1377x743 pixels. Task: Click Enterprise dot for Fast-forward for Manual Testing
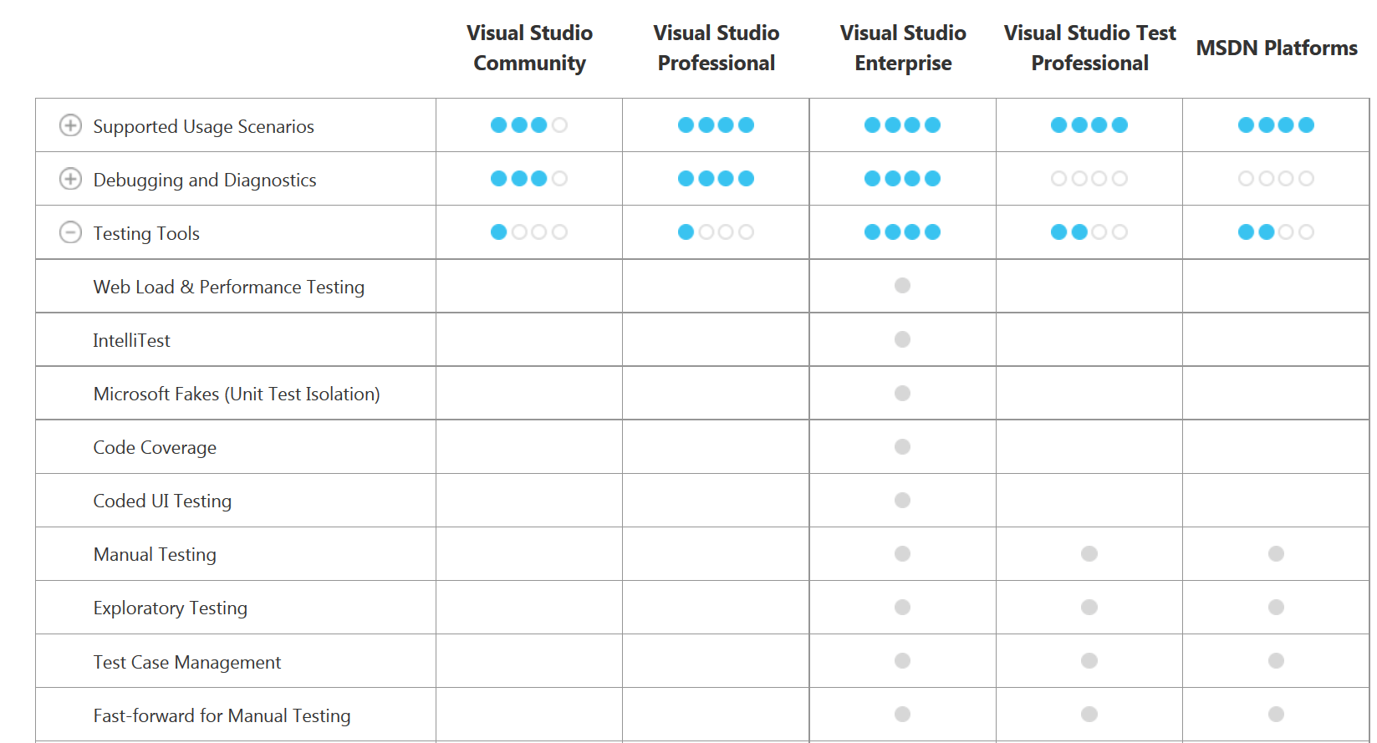pos(902,714)
